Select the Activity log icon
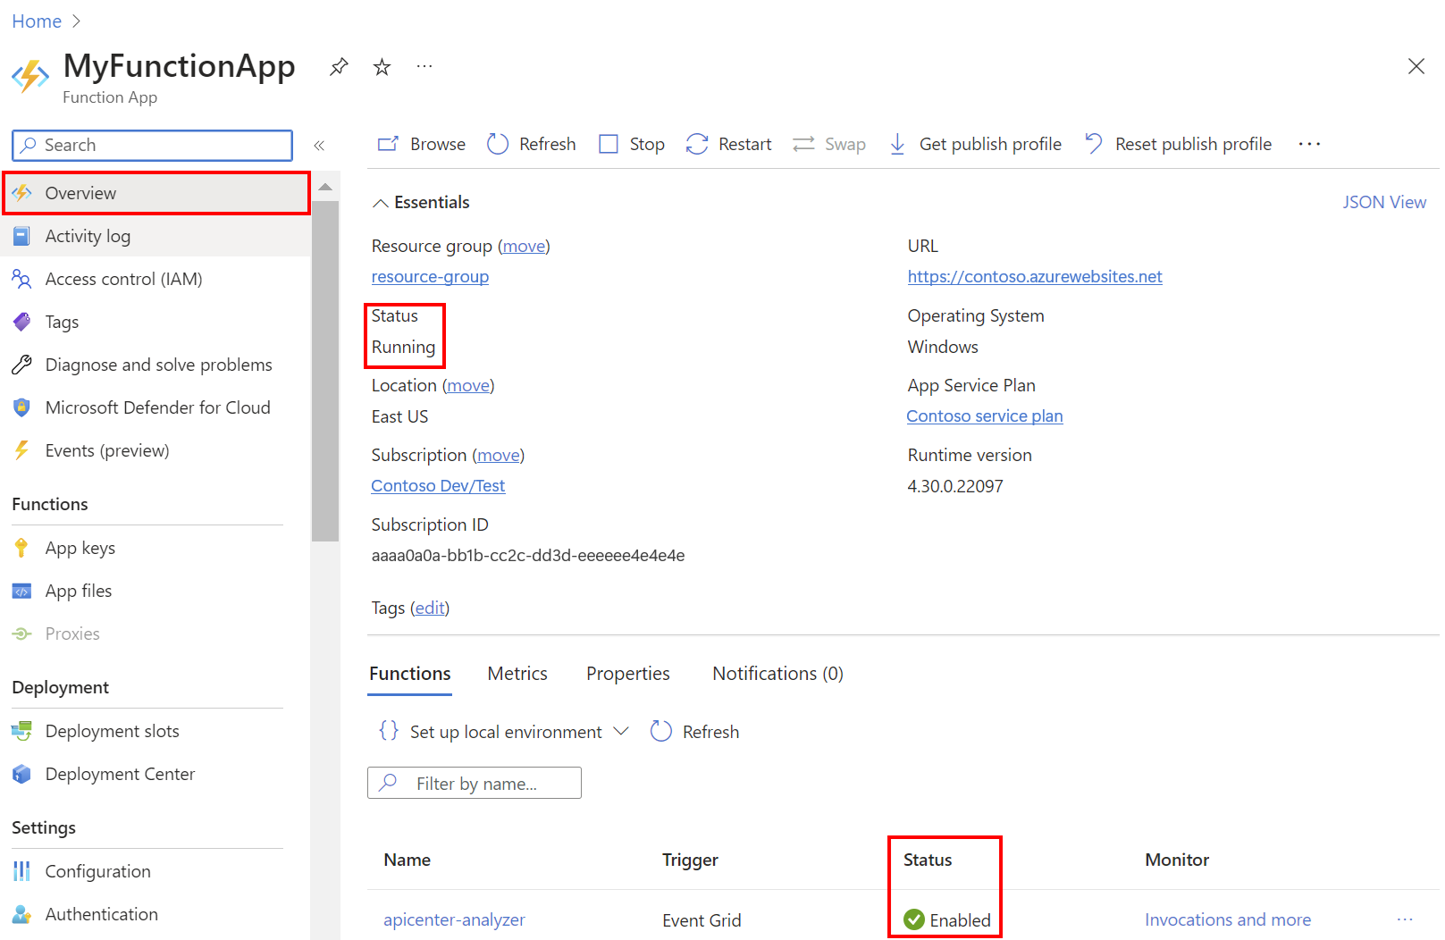 [x=22, y=235]
